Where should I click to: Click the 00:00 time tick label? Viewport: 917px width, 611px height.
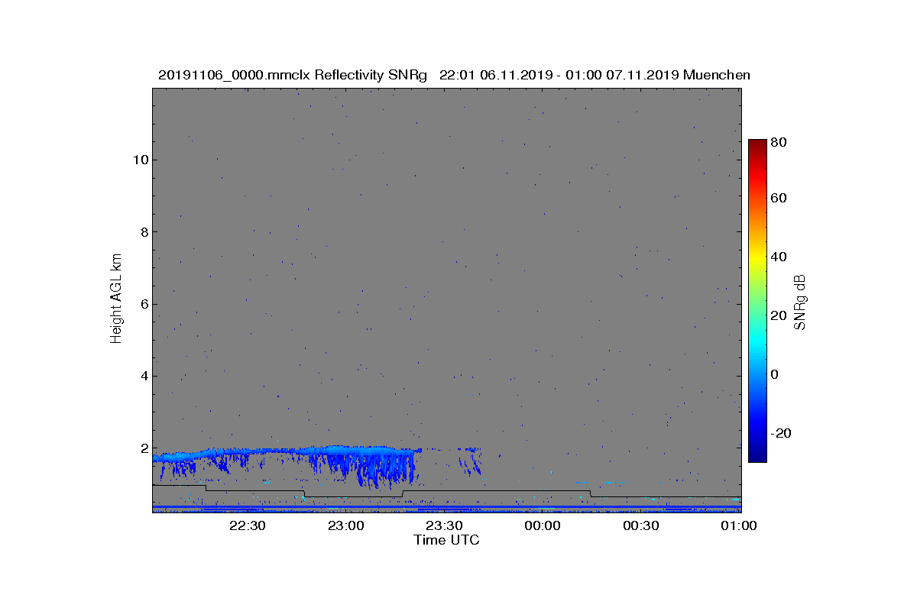tap(543, 526)
